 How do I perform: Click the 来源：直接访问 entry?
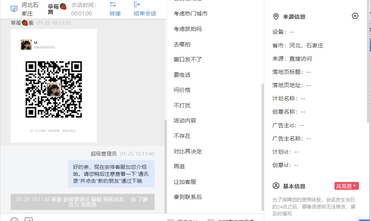coord(292,59)
